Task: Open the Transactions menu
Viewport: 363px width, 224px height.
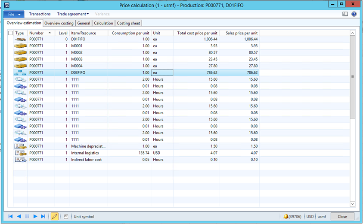Action: [x=40, y=14]
